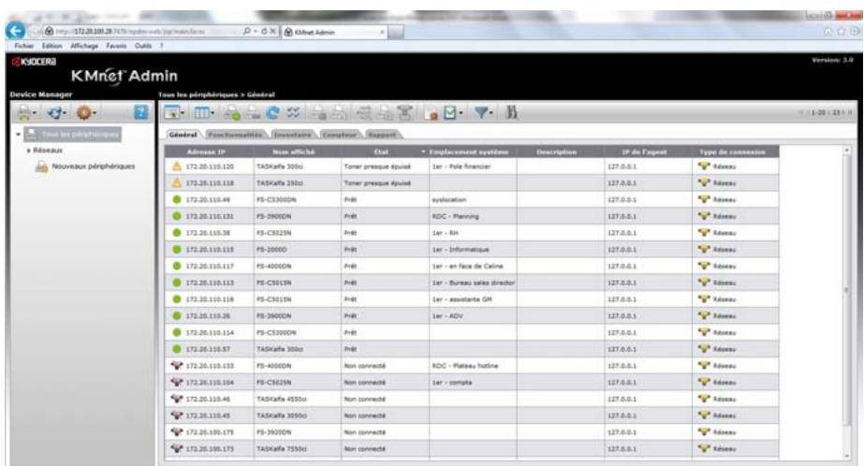Click disconnected icon for TASKalfa 4550ci row
The image size is (864, 466).
click(177, 399)
